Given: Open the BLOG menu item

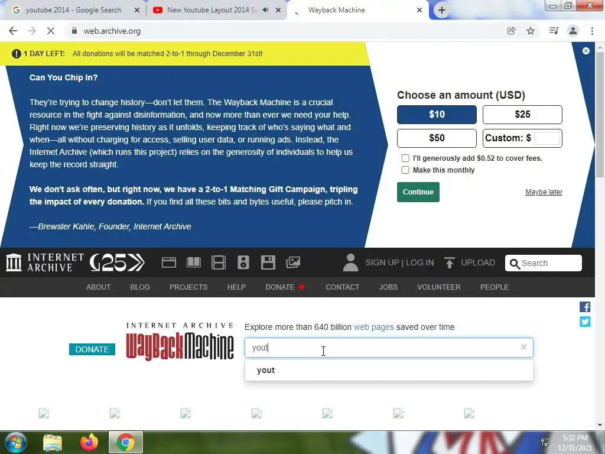Looking at the screenshot, I should click(140, 287).
